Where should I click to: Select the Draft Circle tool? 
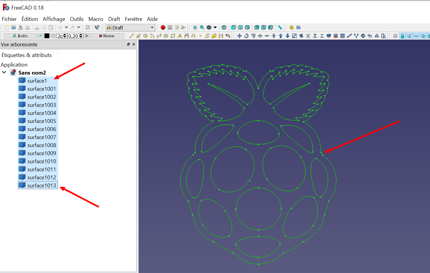[x=145, y=36]
